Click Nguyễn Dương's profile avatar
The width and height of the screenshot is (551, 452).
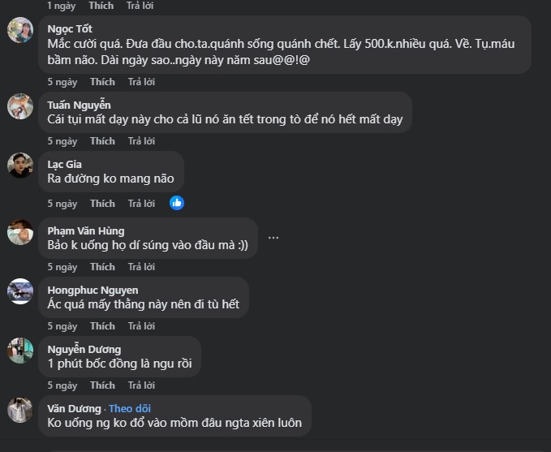pos(20,351)
